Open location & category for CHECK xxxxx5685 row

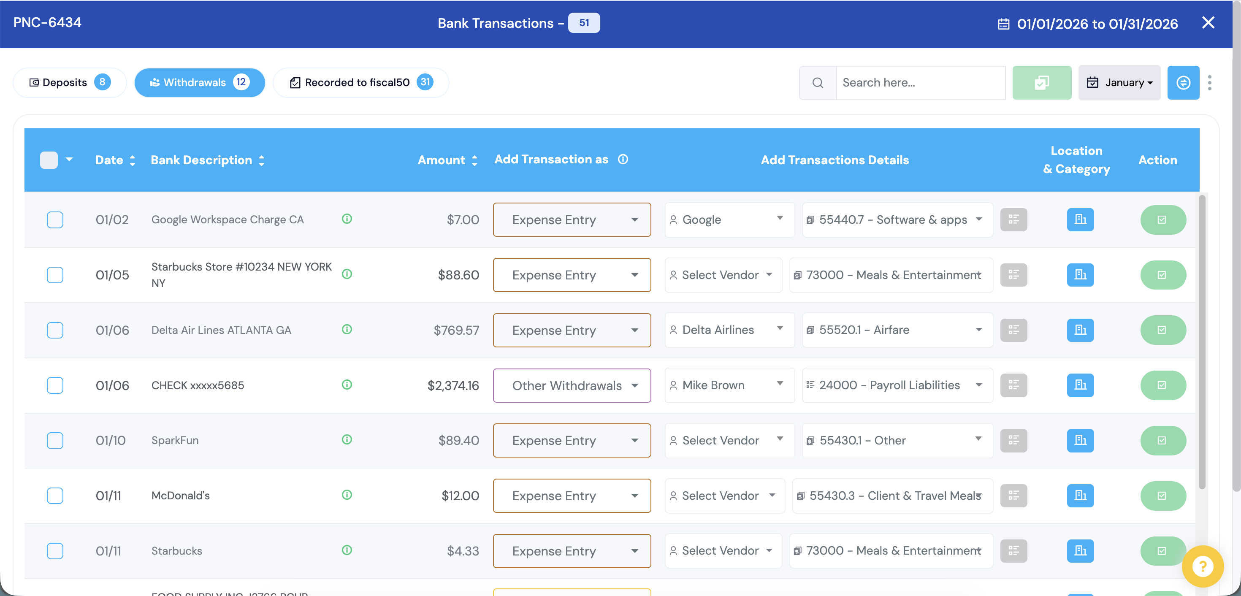pos(1080,385)
